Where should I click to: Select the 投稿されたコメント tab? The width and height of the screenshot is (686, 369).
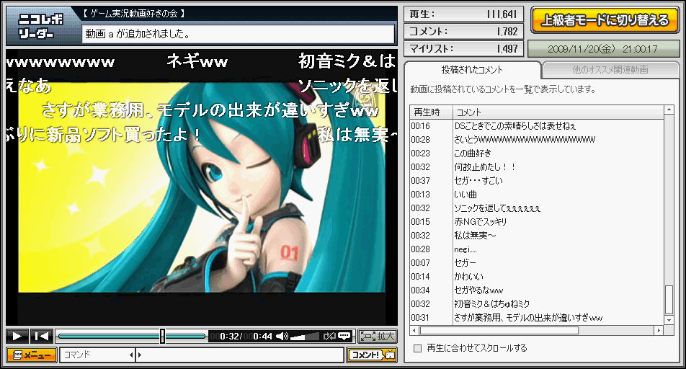tap(472, 70)
